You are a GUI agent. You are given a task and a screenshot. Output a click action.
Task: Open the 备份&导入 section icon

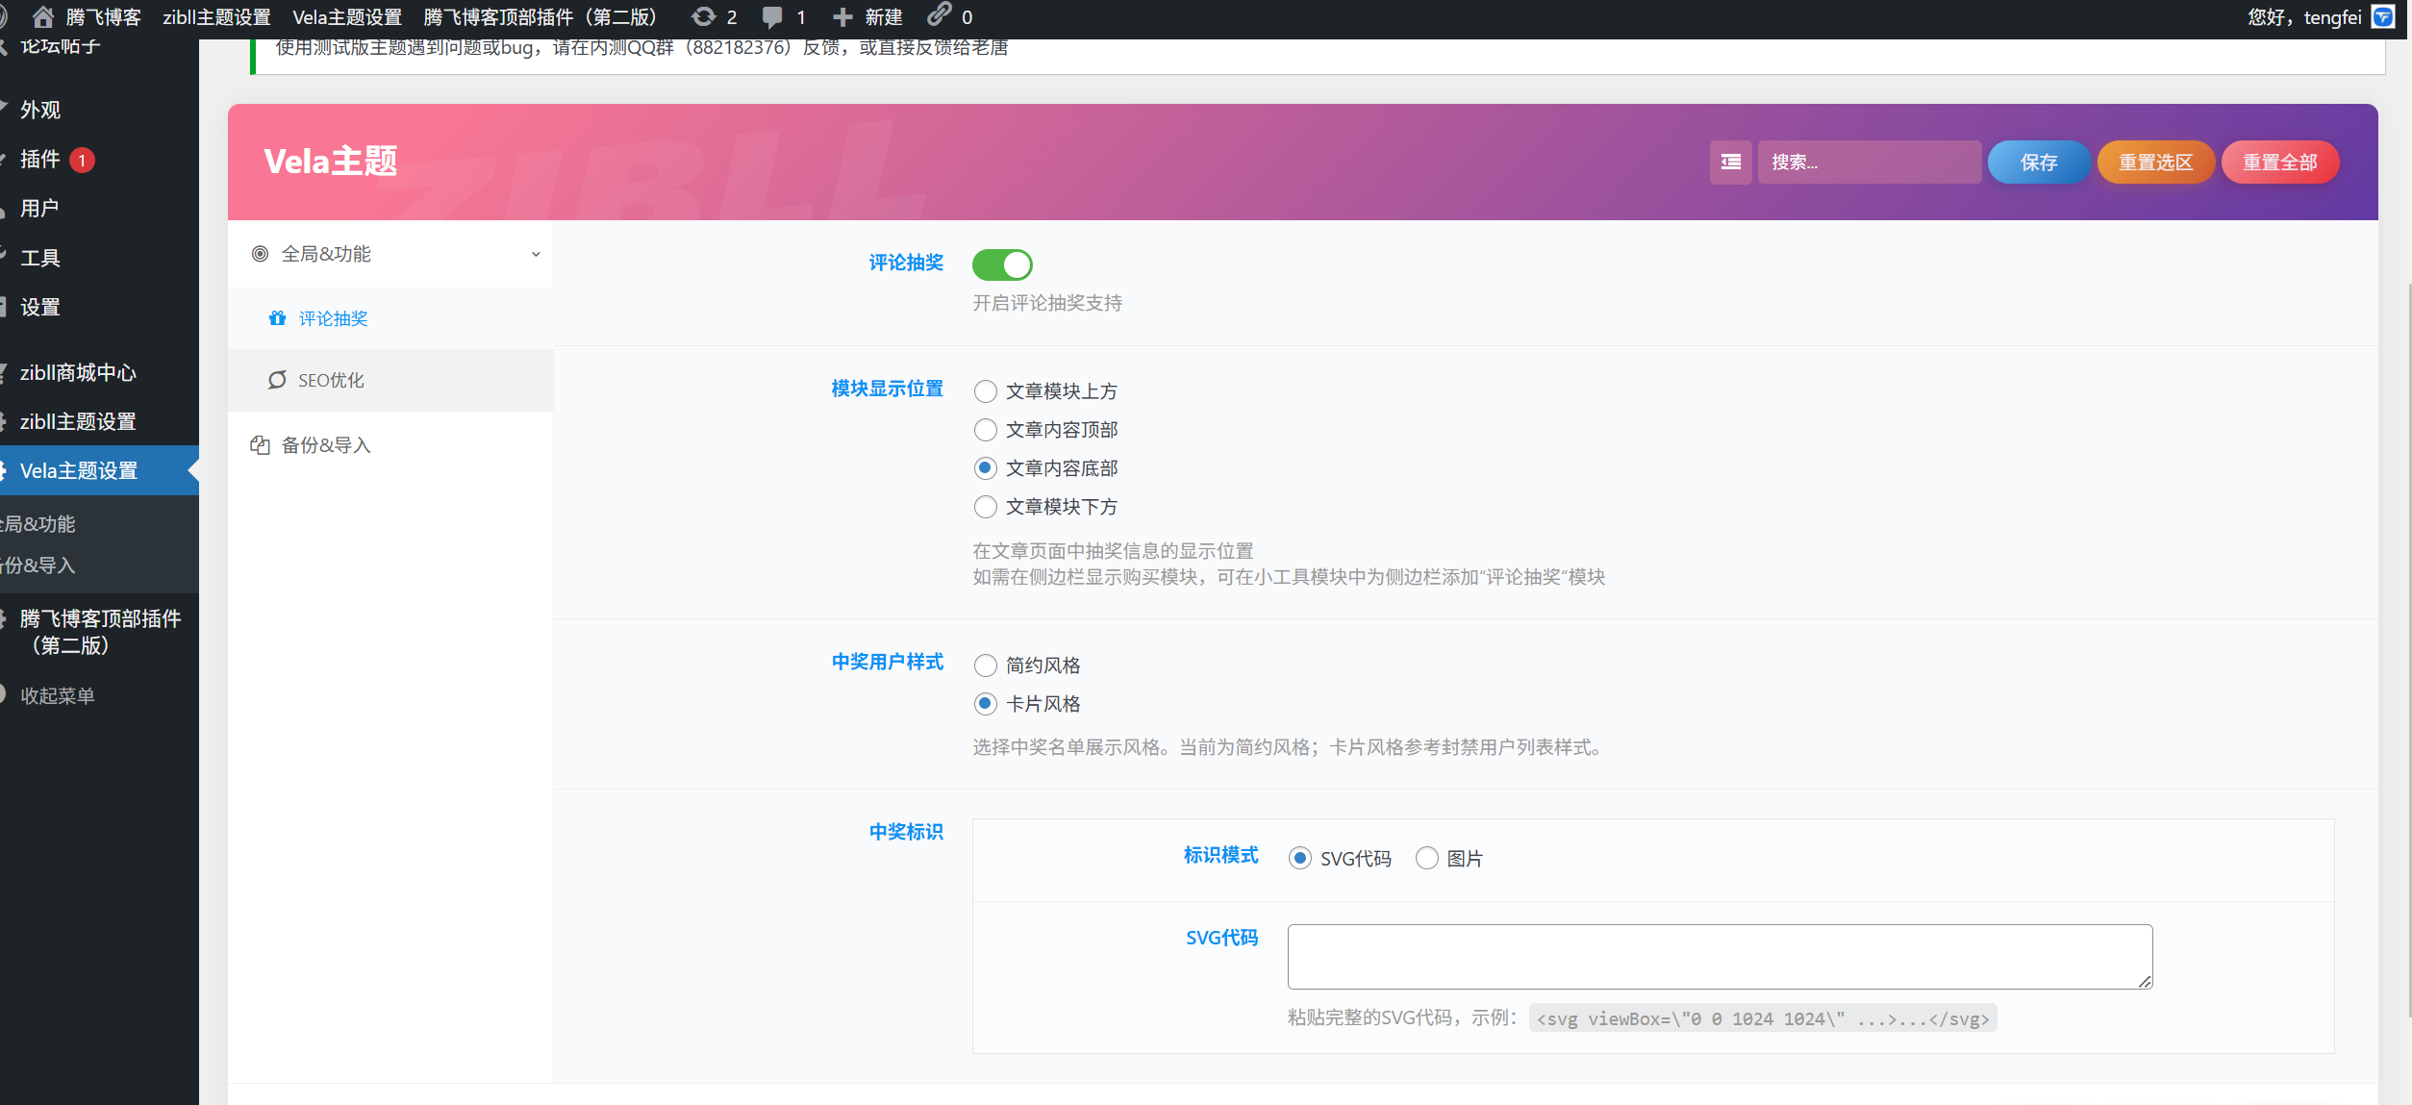click(259, 444)
